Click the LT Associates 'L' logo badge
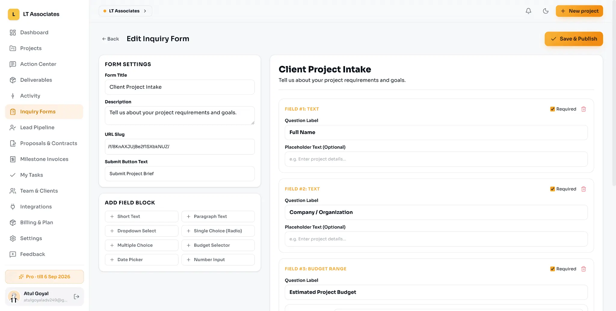This screenshot has width=616, height=311. pyautogui.click(x=14, y=14)
